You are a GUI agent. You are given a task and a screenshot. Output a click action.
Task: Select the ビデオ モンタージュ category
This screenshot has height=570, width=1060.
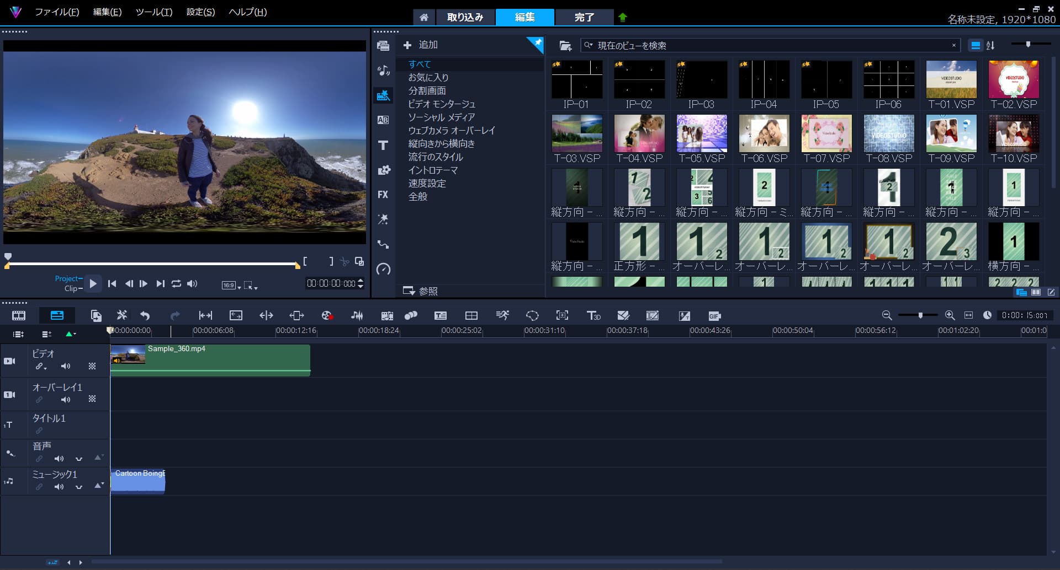point(442,104)
